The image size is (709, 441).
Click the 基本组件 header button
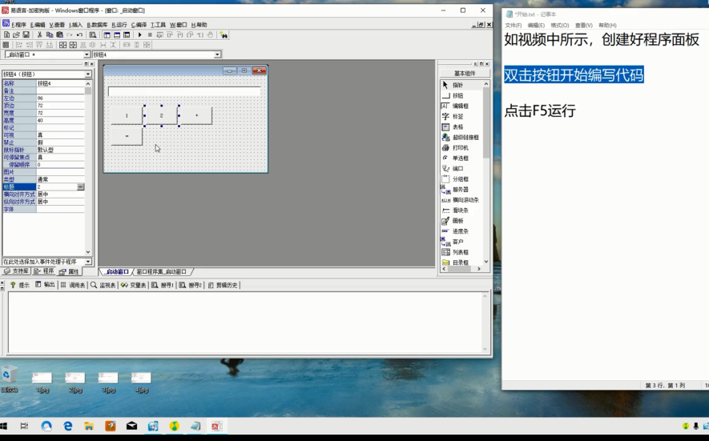point(464,73)
